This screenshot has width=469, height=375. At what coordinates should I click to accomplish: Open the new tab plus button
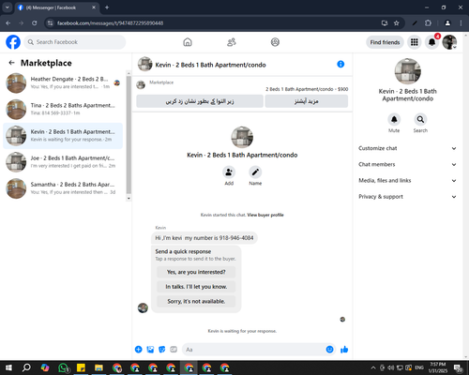pos(107,7)
